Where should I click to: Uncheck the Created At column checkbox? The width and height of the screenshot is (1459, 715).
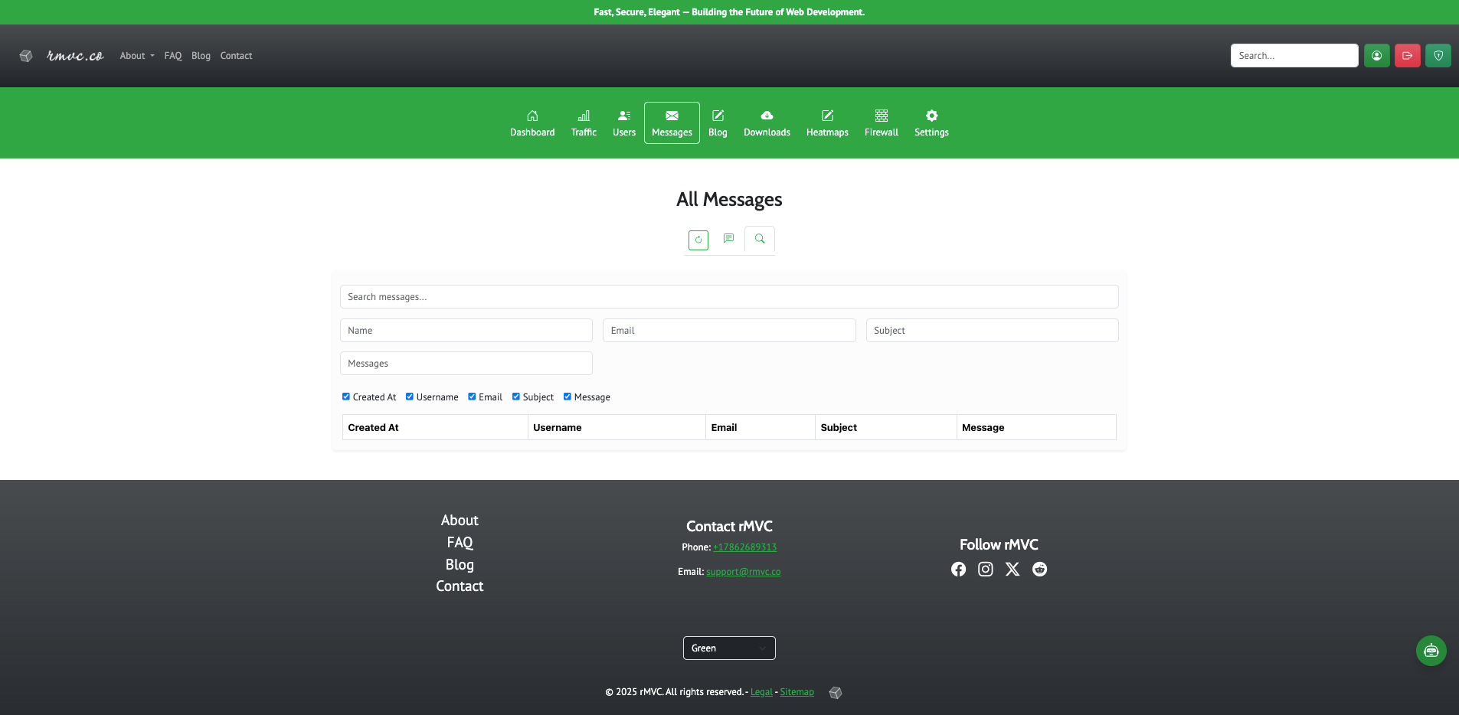click(346, 397)
